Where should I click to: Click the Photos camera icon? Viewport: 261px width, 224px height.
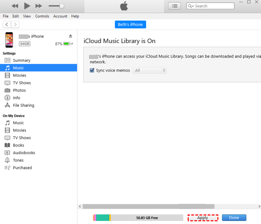(7, 90)
